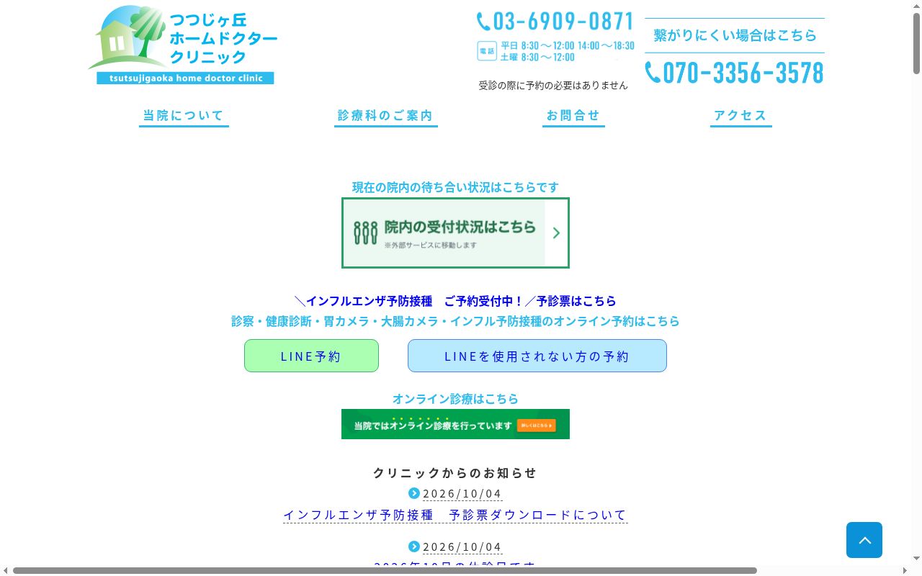This screenshot has width=922, height=576.
Task: Click the horizontal scrollbar thumb
Action: click(385, 571)
